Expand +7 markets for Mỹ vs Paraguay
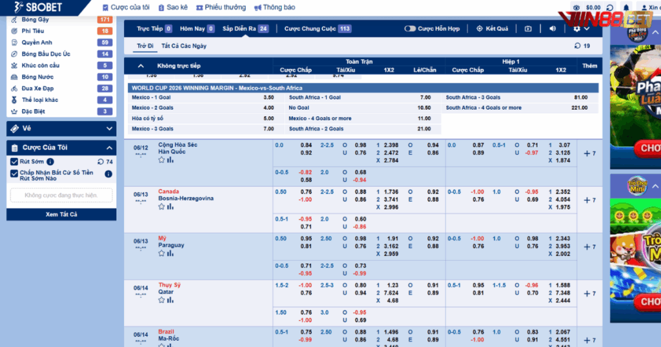This screenshot has width=661, height=347. 589,247
